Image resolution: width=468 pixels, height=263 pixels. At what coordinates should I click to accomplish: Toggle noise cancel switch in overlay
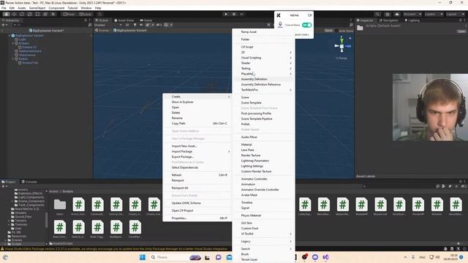[x=306, y=25]
